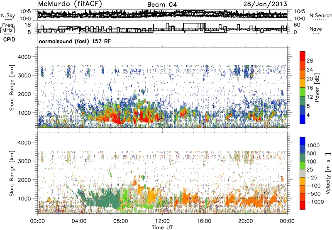The width and height of the screenshot is (332, 230).
Task: Click 'normalsound (fast) 157 RF' text
Action: click(x=75, y=41)
